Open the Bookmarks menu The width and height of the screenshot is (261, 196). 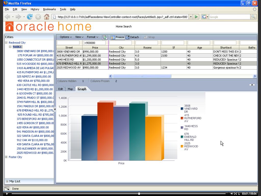point(49,9)
